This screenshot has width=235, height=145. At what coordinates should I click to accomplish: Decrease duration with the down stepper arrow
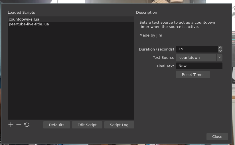(220, 51)
